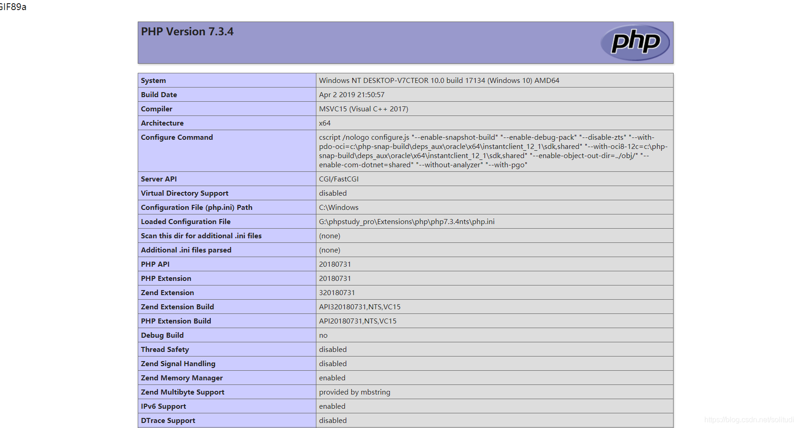Select the Thread Safety 'disabled' value
Screen dimensions: 798x428
click(x=333, y=350)
